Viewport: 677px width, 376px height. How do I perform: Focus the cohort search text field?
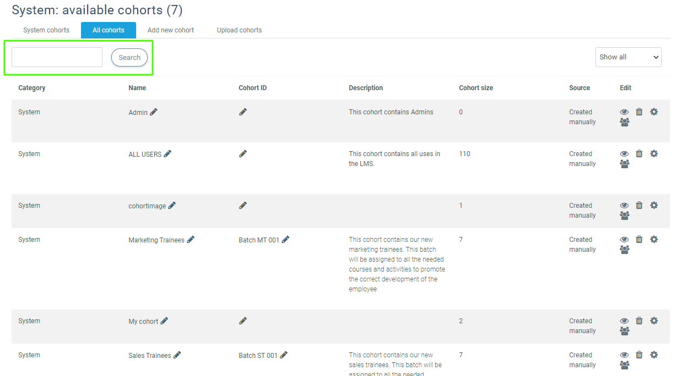[57, 57]
